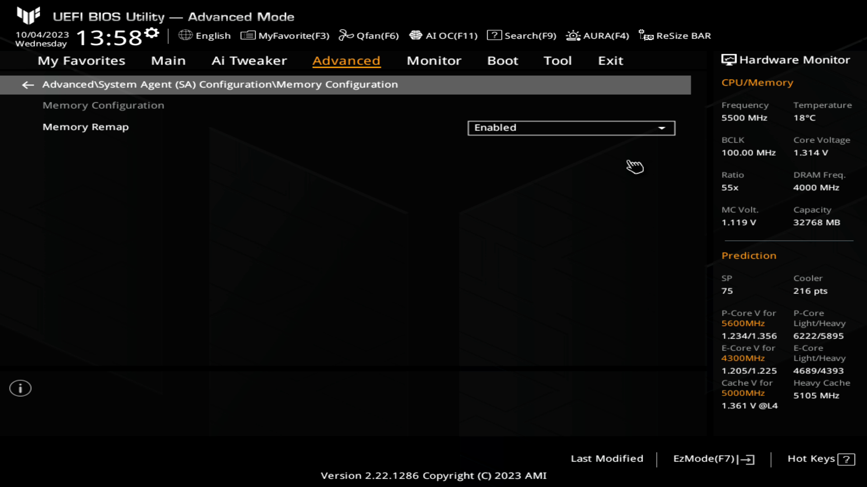This screenshot has height=487, width=867.
Task: Click the globe language icon
Action: coord(185,35)
